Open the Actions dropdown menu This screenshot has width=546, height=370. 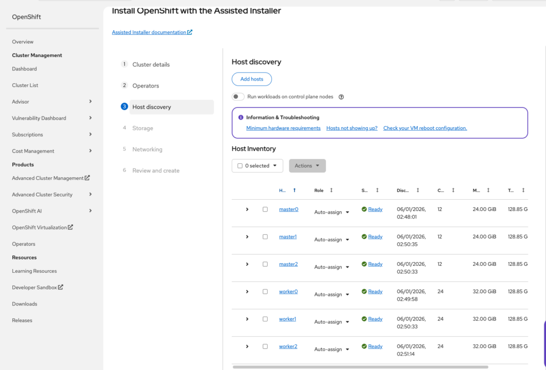point(307,166)
